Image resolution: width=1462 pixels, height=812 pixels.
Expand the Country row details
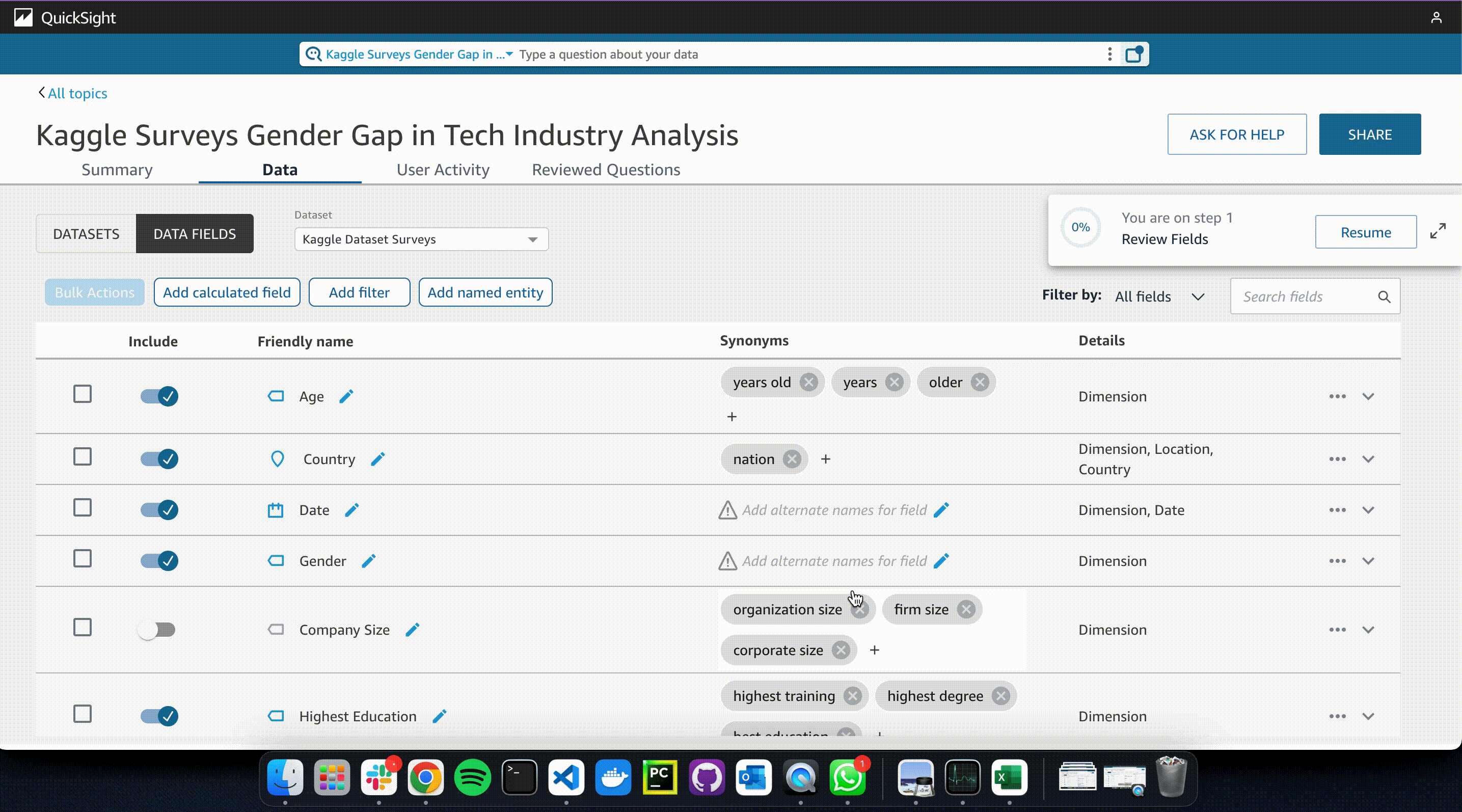[x=1368, y=458]
